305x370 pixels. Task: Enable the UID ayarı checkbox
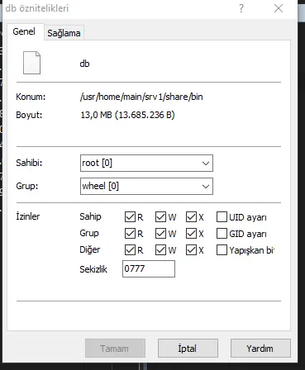[222, 217]
